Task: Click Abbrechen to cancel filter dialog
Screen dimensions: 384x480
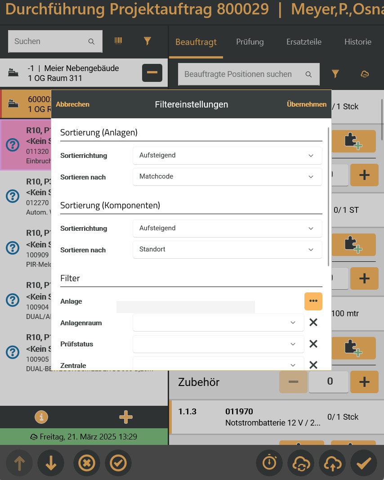Action: tap(72, 104)
